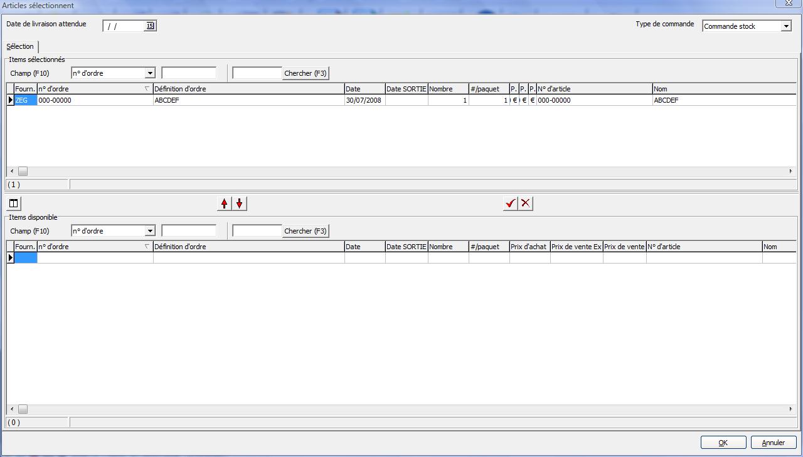This screenshot has width=803, height=457.
Task: Click n° d'ordre header in available items
Action: [x=95, y=247]
